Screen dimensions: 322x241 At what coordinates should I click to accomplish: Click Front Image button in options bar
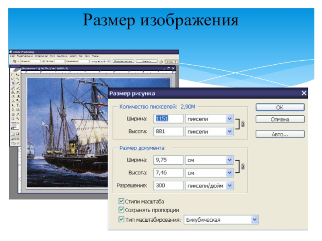[x=123, y=61]
